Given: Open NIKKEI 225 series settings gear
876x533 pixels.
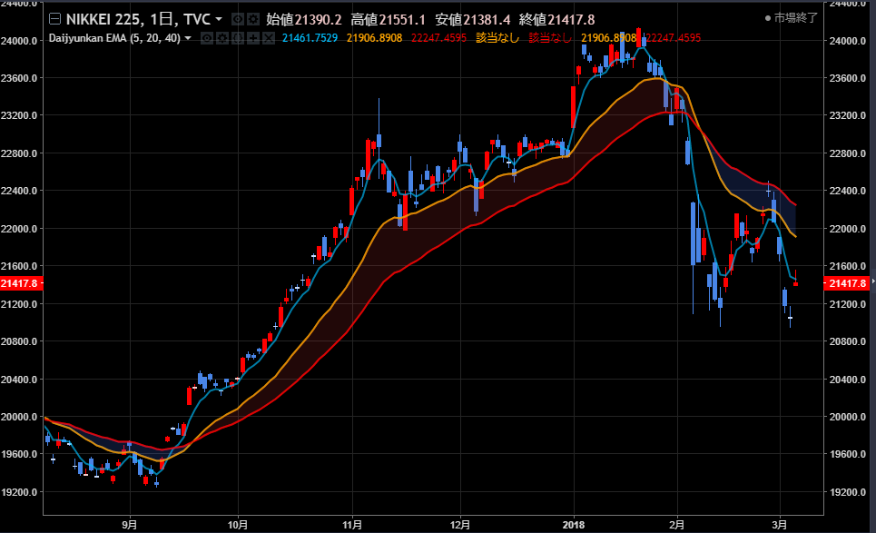Looking at the screenshot, I should point(253,20).
